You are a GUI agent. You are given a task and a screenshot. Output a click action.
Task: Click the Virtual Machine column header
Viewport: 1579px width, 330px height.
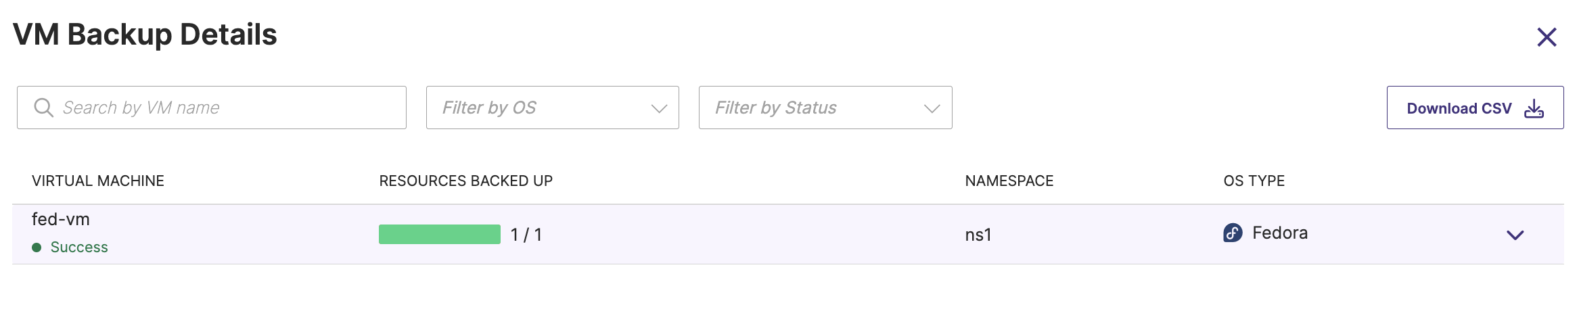(98, 181)
